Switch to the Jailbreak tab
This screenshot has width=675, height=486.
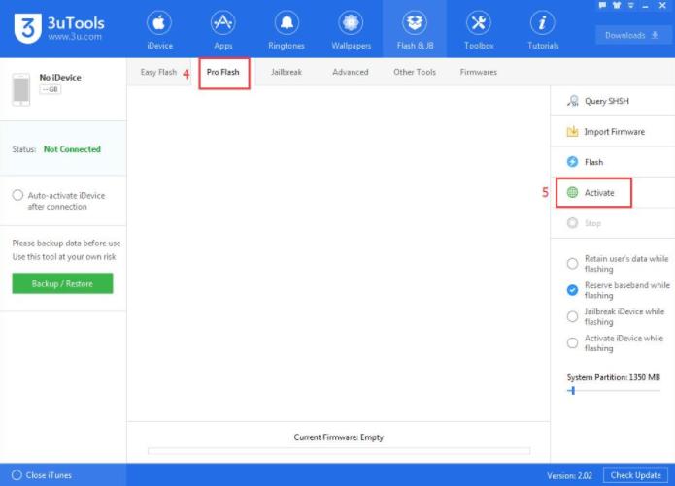coord(287,72)
